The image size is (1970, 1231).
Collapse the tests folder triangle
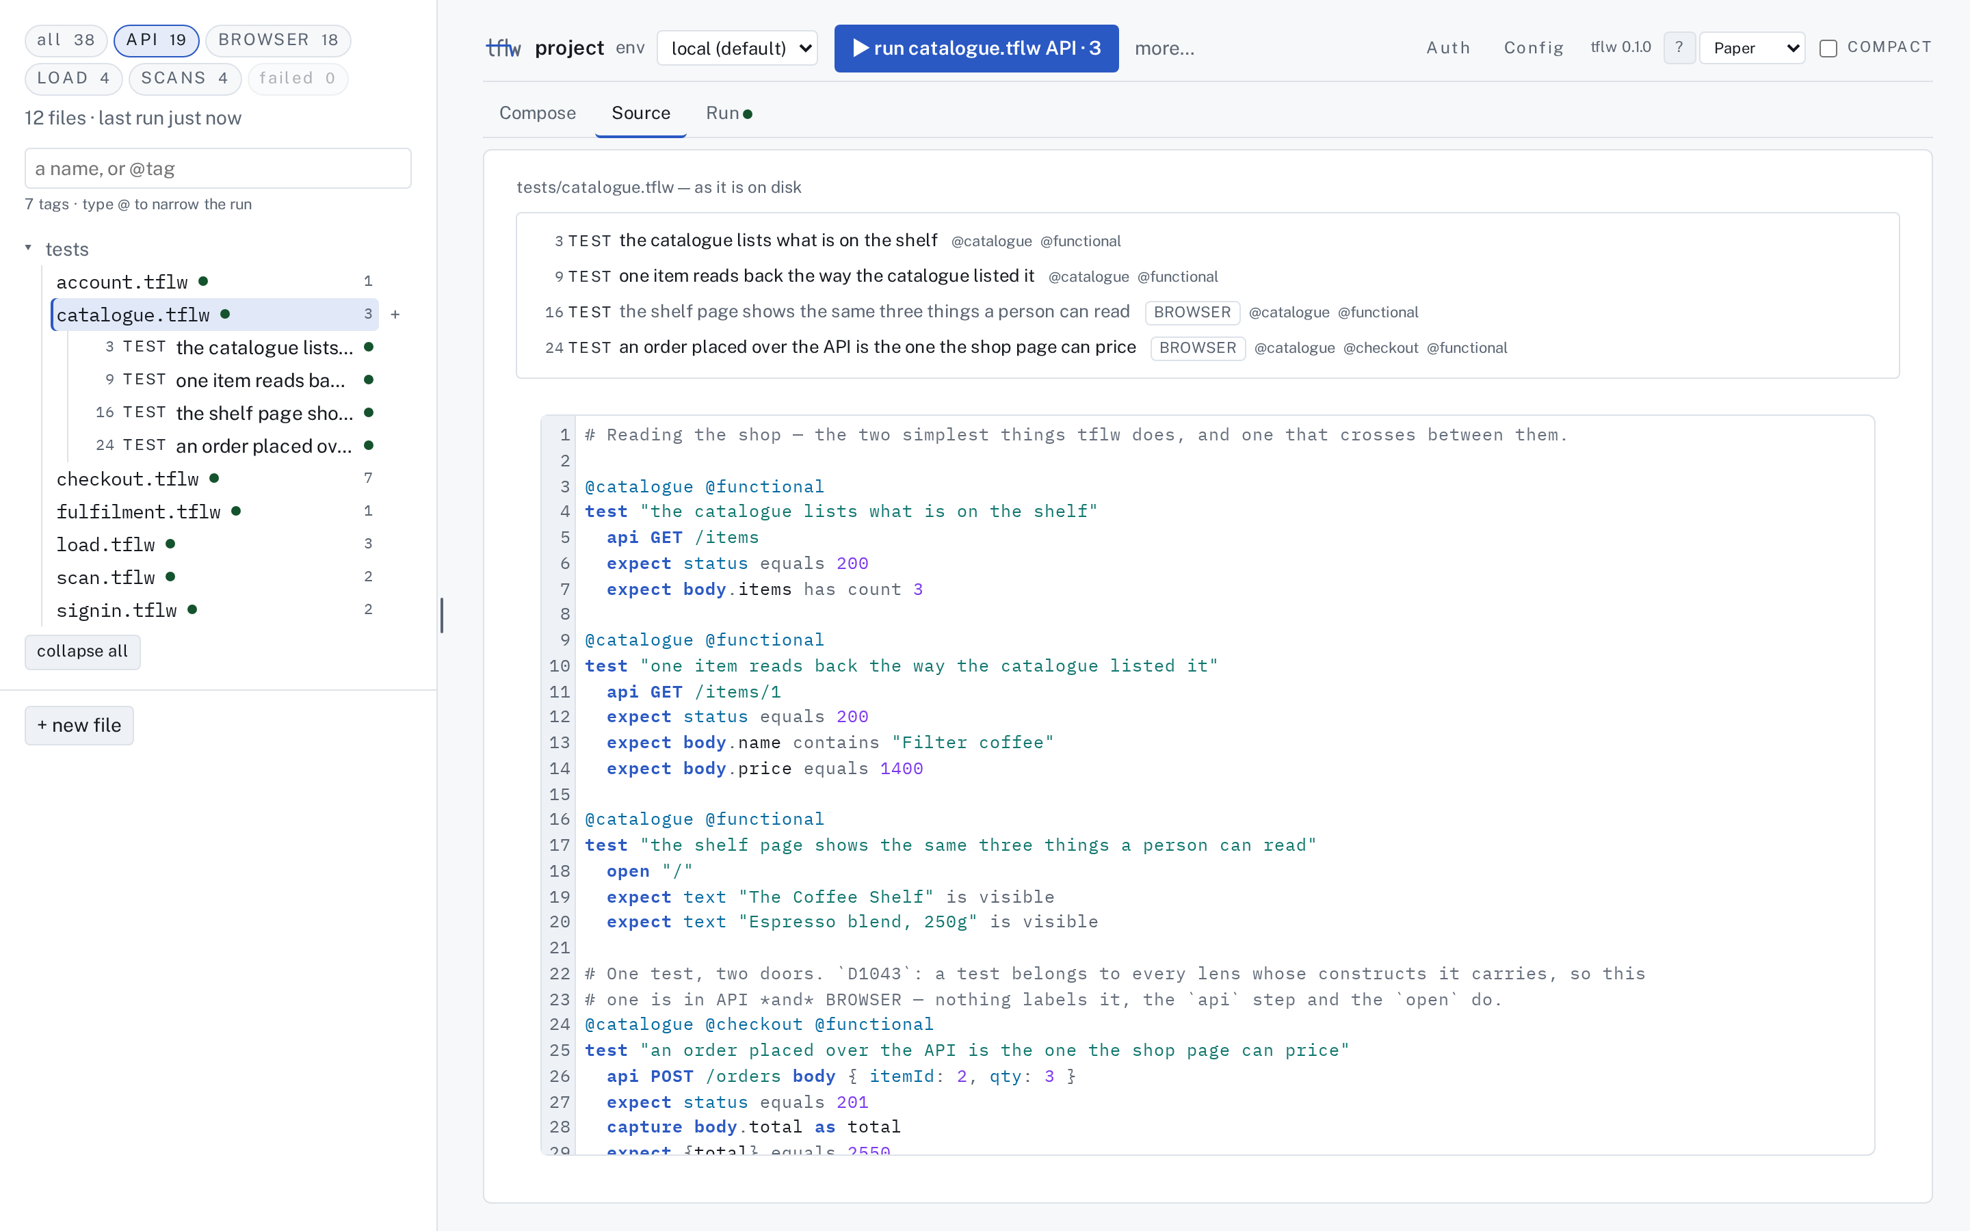29,248
